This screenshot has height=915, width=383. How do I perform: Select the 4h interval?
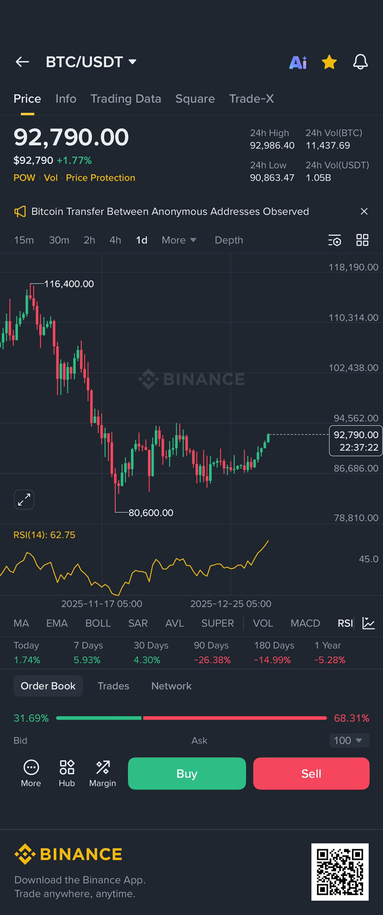pos(115,240)
